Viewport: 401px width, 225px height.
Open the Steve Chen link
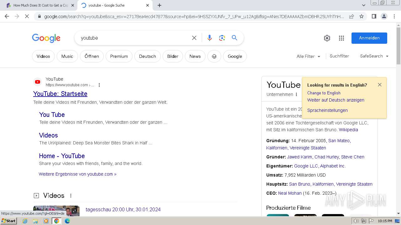tap(353, 157)
